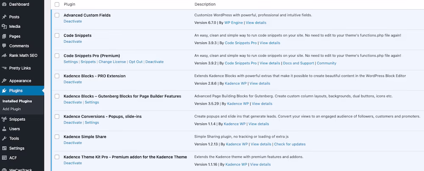Click the Plugins plug icon
The width and height of the screenshot is (424, 171).
(4, 91)
